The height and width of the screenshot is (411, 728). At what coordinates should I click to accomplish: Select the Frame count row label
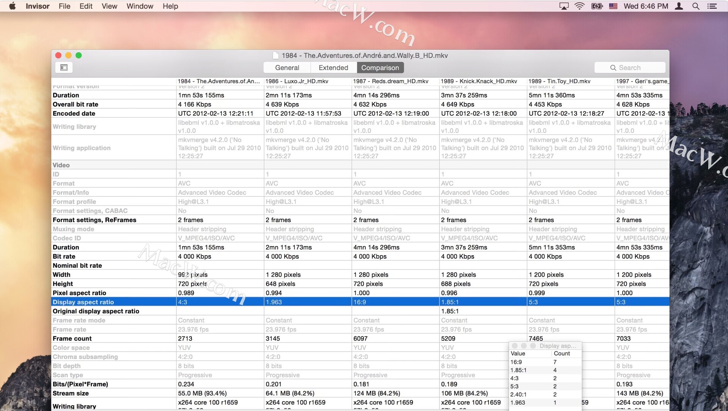pyautogui.click(x=72, y=338)
